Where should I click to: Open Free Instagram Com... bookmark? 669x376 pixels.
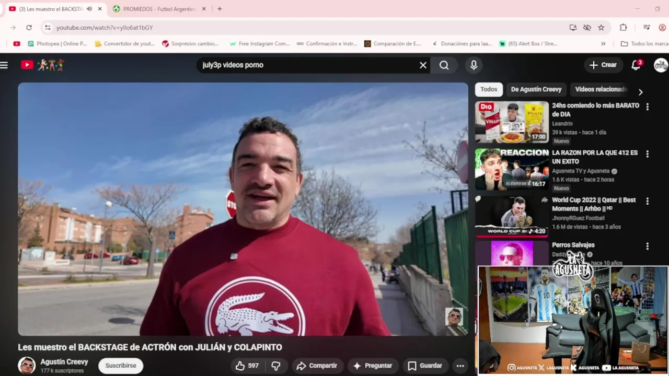pos(259,44)
